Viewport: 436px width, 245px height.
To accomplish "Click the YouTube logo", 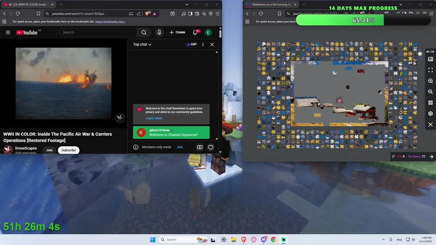I will (x=27, y=32).
